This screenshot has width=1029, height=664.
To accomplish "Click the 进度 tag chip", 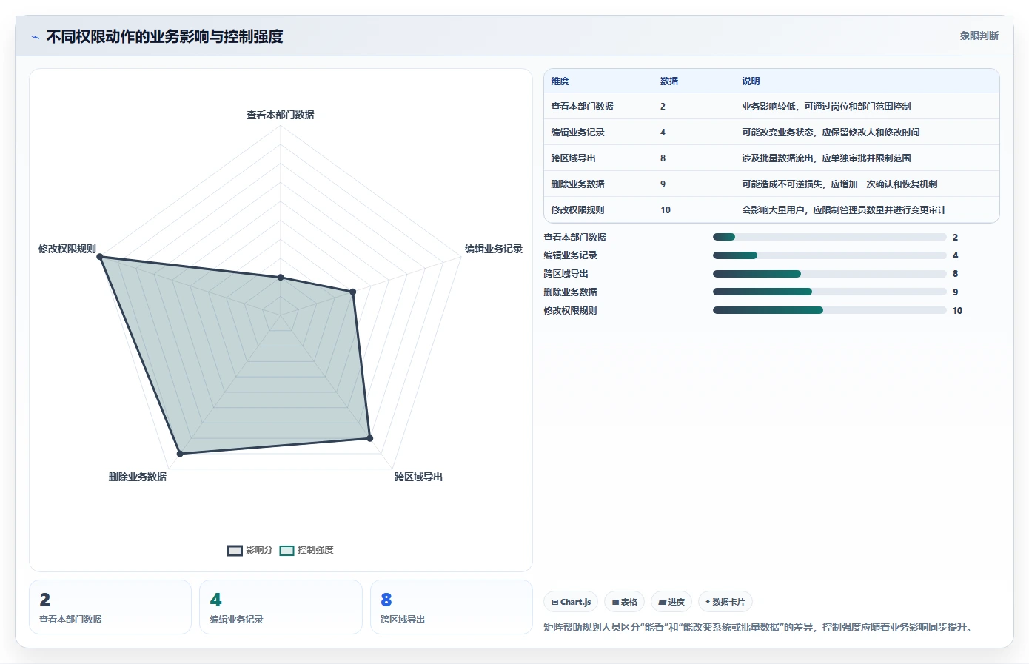I will 671,602.
